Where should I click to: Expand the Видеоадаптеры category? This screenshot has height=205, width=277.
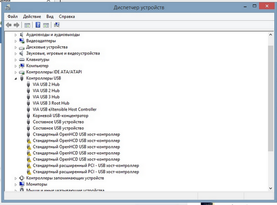pos(15,41)
